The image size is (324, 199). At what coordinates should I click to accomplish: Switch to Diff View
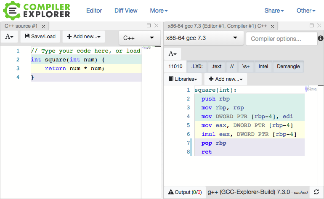[x=126, y=11]
